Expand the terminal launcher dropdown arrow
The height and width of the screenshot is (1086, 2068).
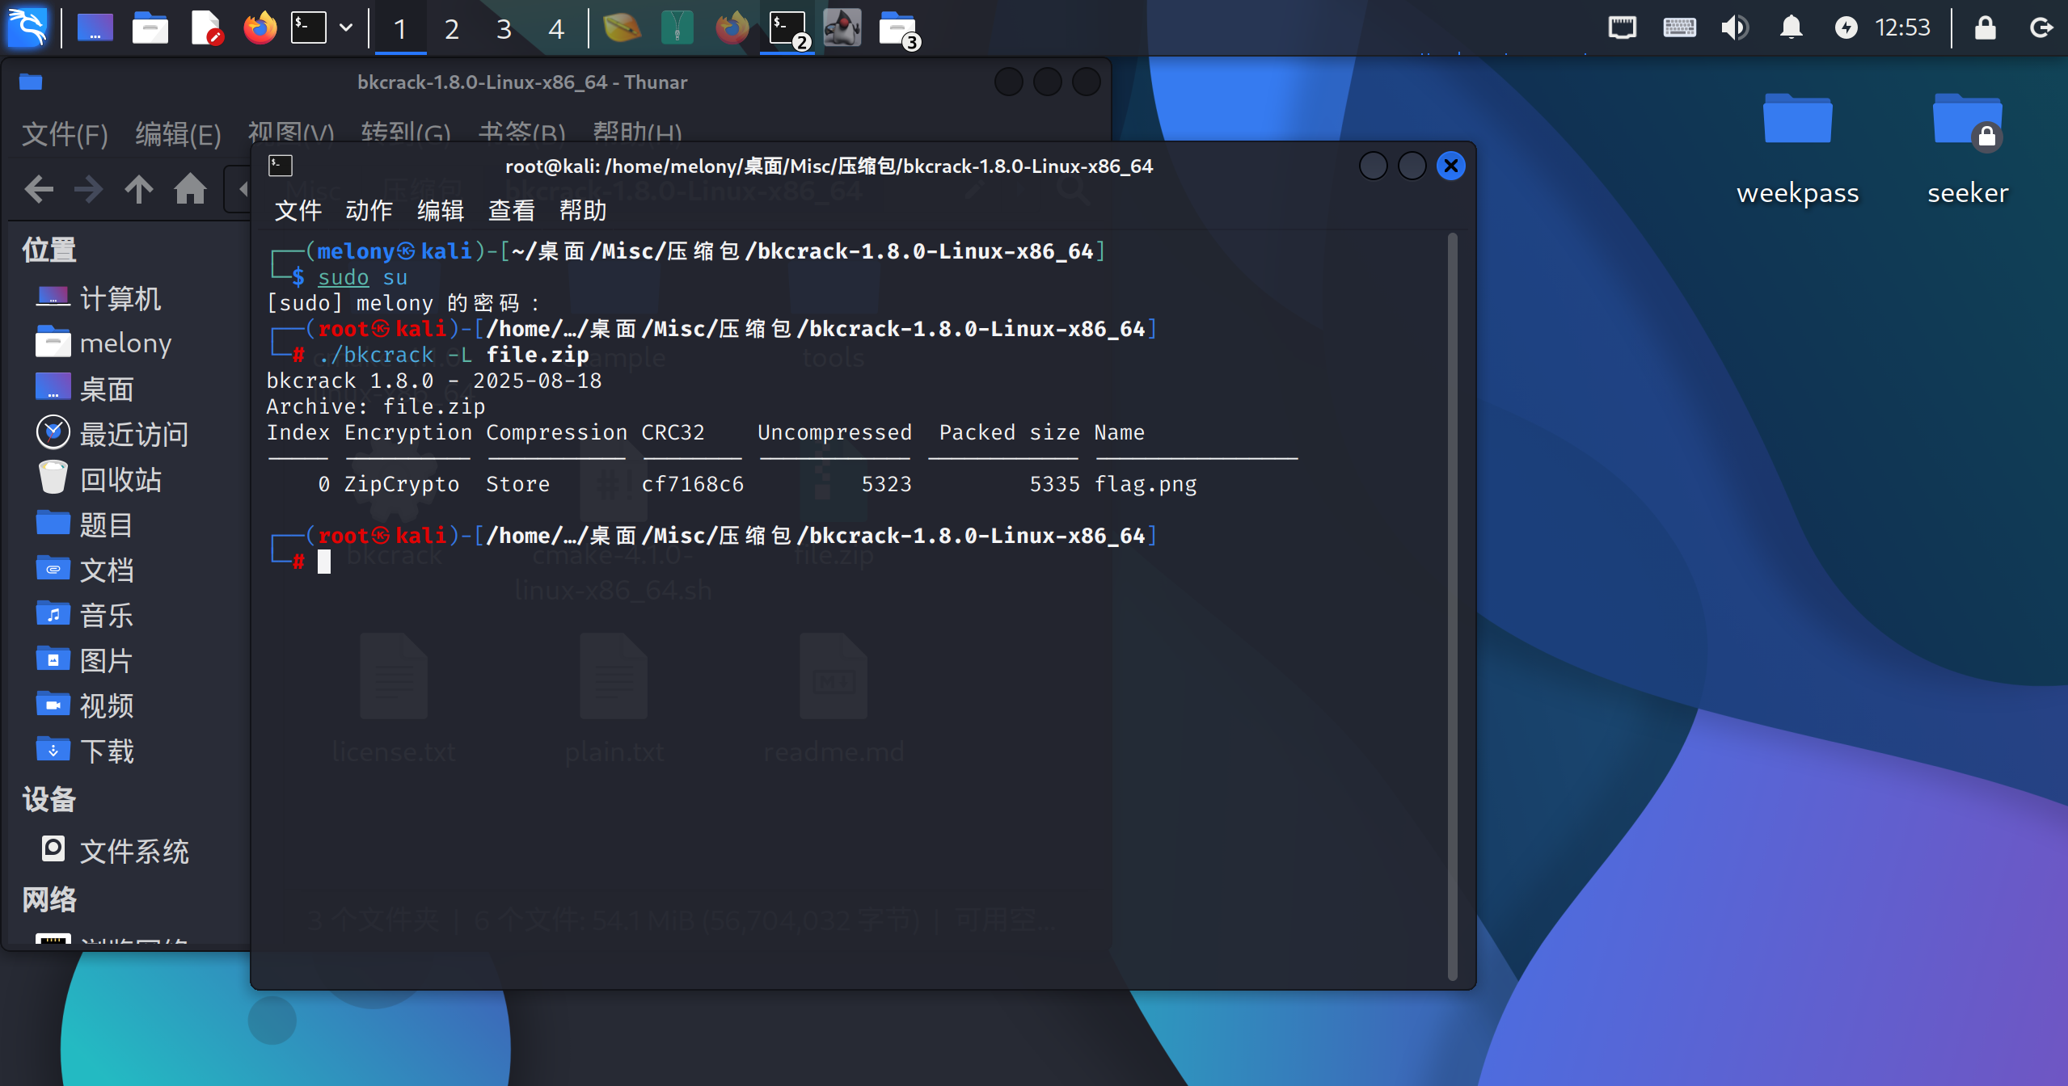click(x=346, y=28)
